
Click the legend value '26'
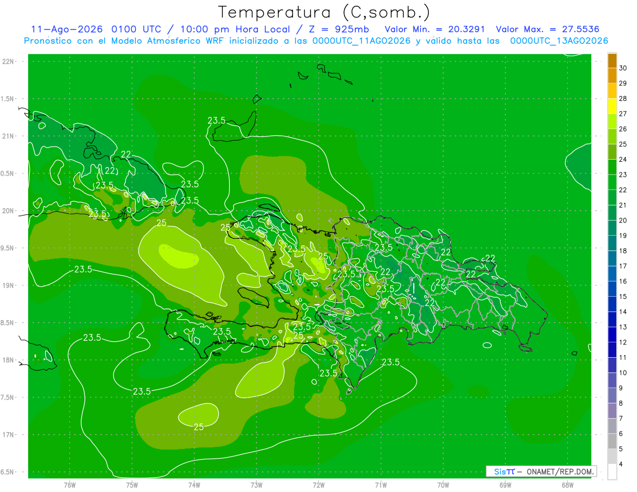click(623, 129)
